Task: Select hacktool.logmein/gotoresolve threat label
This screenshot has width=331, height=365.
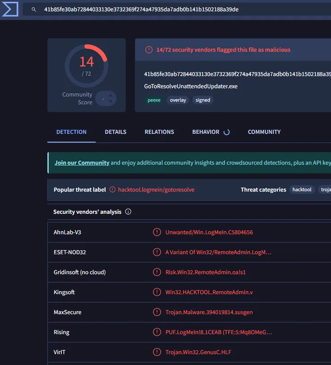Action: click(x=156, y=190)
